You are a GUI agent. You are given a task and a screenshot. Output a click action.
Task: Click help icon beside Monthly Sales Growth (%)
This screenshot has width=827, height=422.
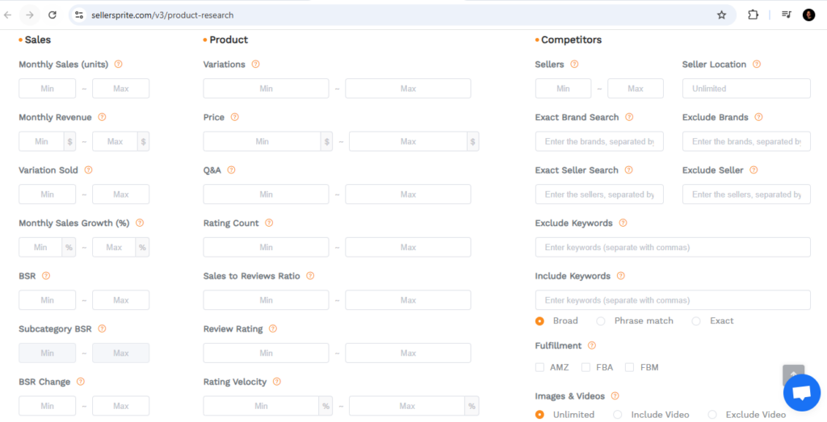139,223
